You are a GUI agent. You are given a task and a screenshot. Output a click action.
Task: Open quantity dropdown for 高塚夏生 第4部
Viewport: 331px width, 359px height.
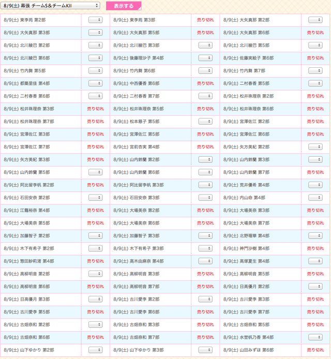click(315, 261)
